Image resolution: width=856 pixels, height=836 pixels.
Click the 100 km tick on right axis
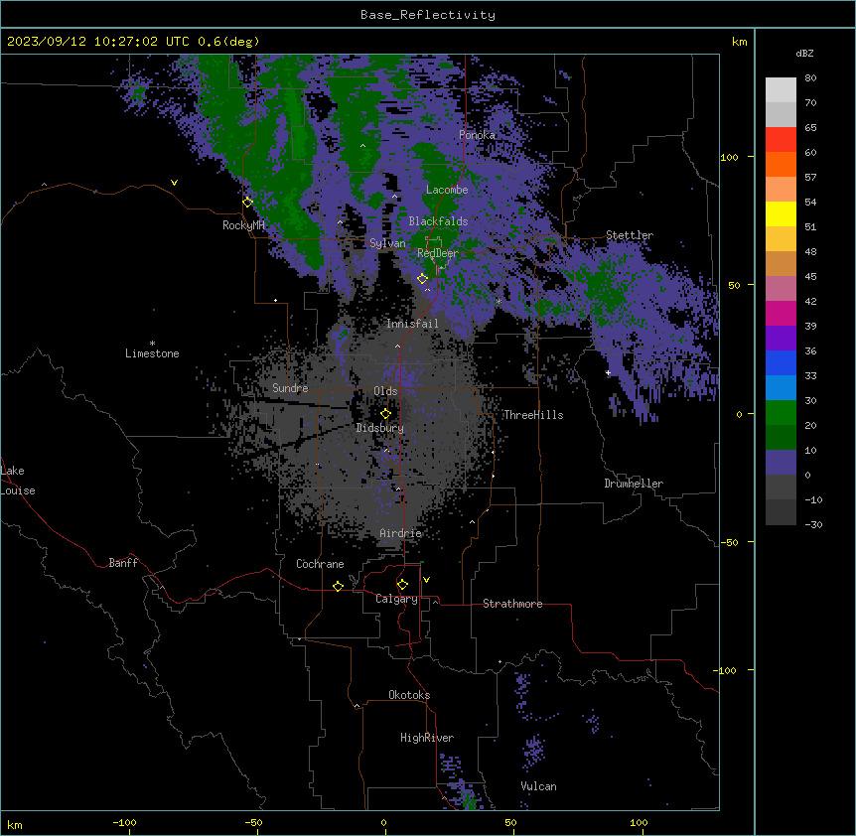(729, 157)
